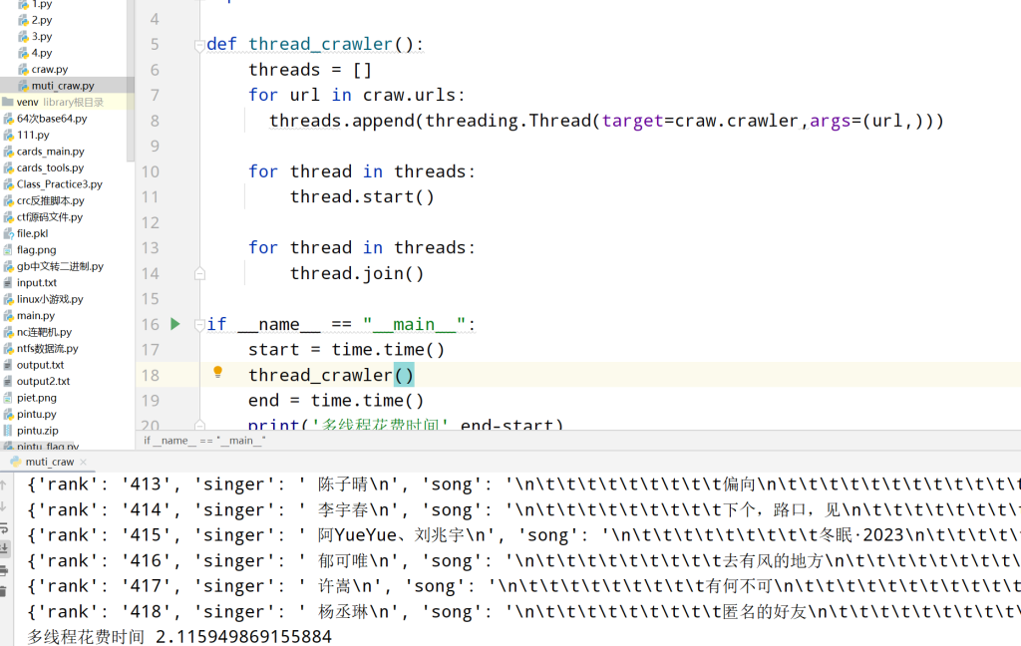Screen dimensions: 1021x646
Task: Click the trash clear-all icon in Run panel
Action: tap(5, 591)
